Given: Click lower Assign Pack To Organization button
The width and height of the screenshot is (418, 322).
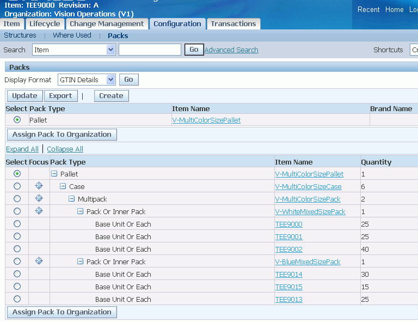Looking at the screenshot, I should pos(62,312).
